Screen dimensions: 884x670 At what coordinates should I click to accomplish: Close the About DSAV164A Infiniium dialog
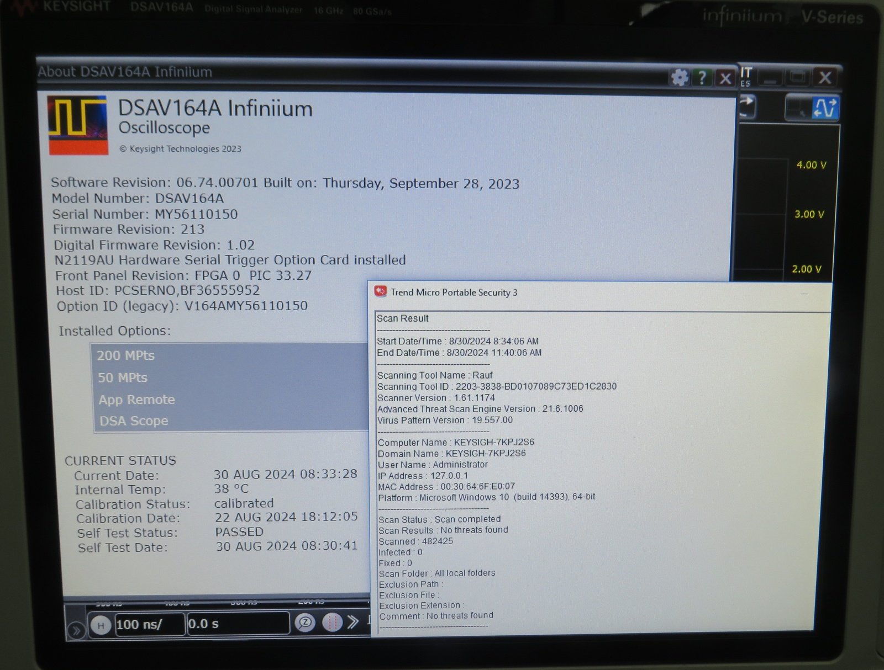click(x=725, y=78)
